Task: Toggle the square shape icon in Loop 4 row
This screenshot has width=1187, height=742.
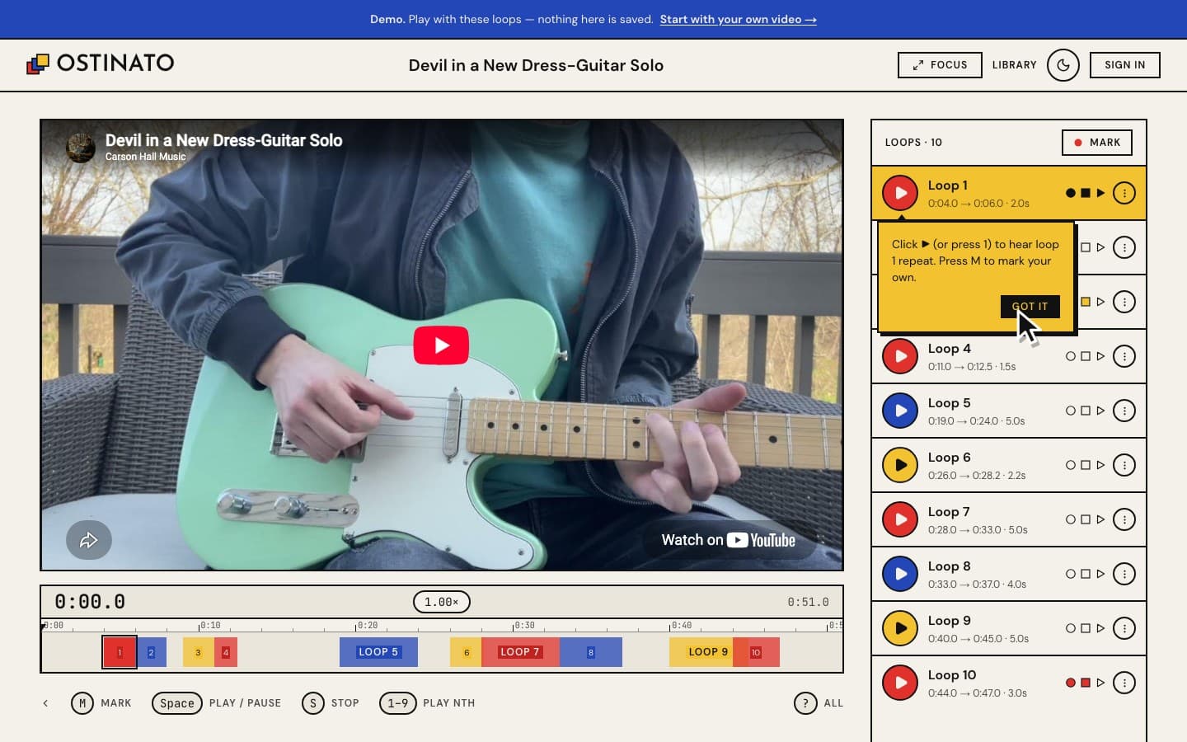Action: (x=1086, y=356)
